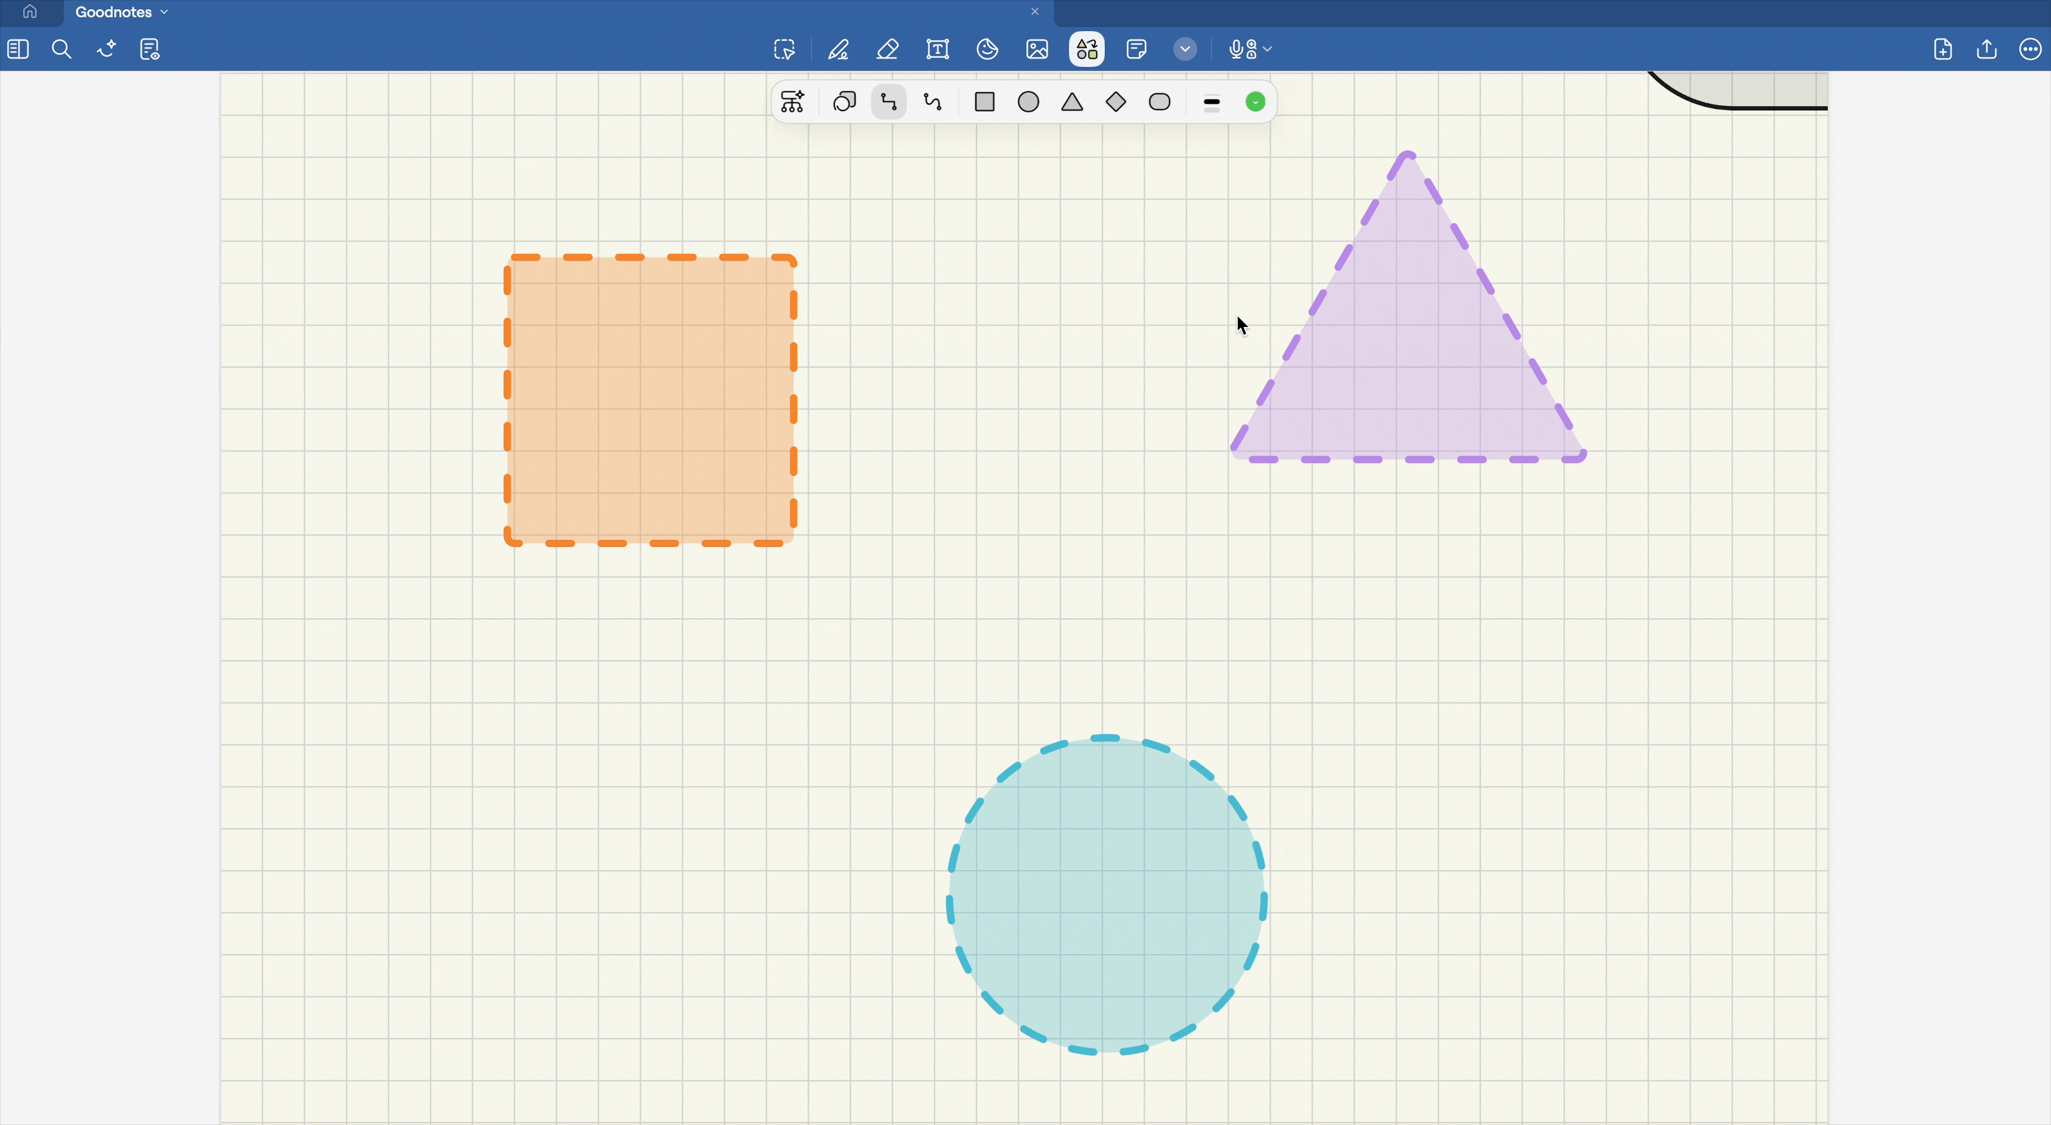
Task: Choose the triangle shape
Action: (1073, 102)
